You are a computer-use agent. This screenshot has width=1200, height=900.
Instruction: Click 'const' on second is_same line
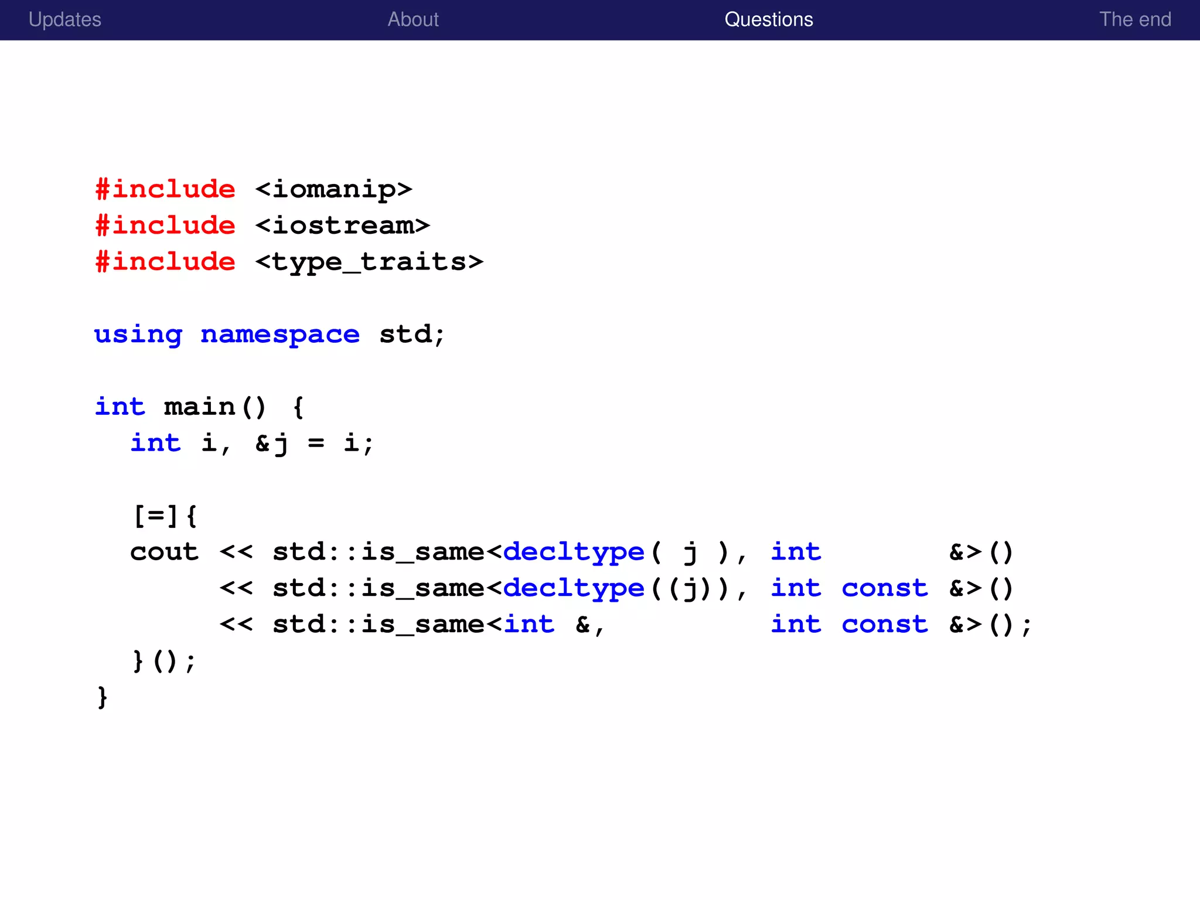point(884,588)
